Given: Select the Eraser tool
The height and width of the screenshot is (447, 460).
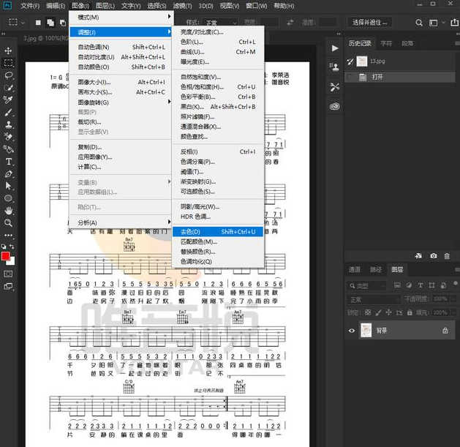Looking at the screenshot, I should pyautogui.click(x=8, y=137).
